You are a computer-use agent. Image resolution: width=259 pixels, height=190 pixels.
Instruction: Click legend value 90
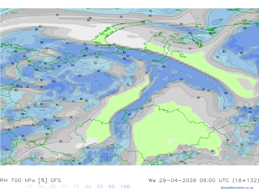(x=88, y=187)
